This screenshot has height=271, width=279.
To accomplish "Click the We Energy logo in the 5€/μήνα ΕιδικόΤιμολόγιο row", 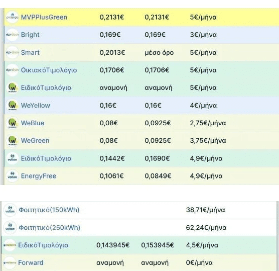I will (13, 87).
